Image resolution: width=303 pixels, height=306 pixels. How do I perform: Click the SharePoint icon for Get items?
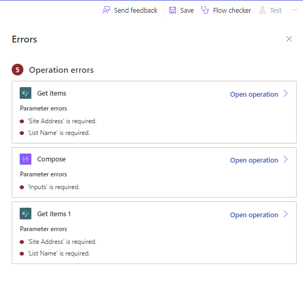26,93
